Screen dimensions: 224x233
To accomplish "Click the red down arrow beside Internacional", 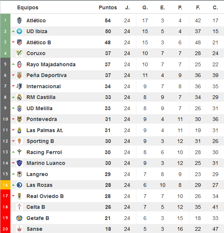I will pyautogui.click(x=13, y=86).
